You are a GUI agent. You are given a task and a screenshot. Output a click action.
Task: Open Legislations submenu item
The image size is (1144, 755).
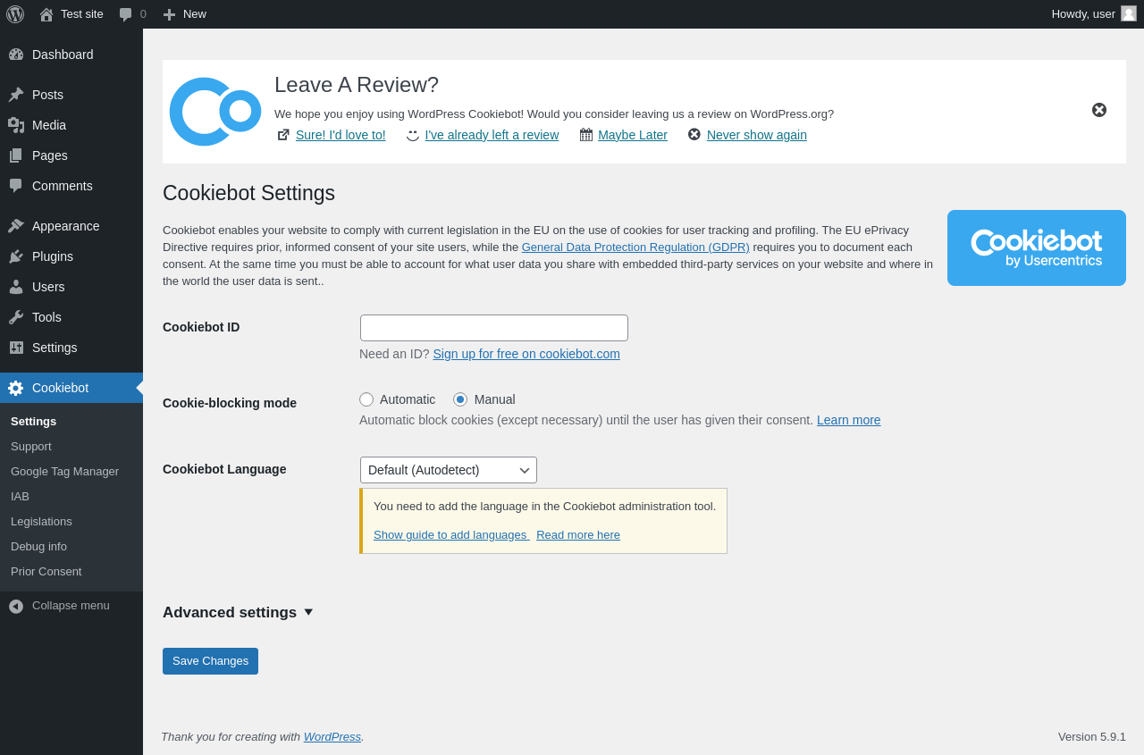pos(41,522)
